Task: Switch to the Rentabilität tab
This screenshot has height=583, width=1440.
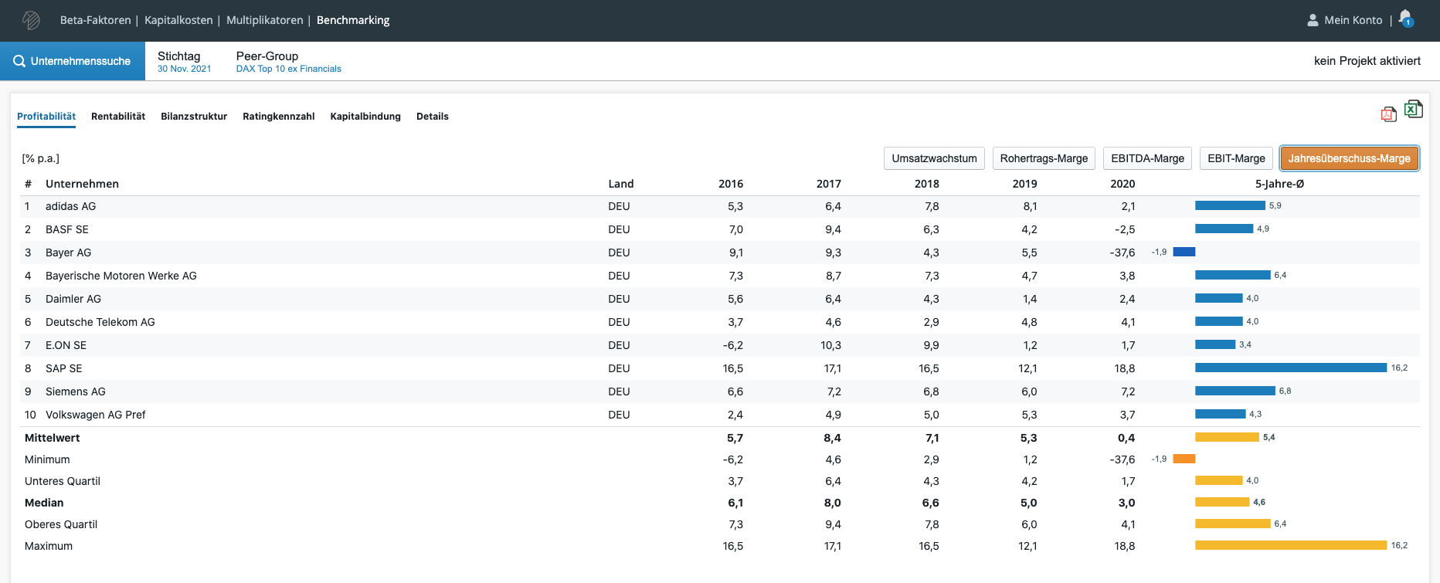Action: click(x=118, y=117)
